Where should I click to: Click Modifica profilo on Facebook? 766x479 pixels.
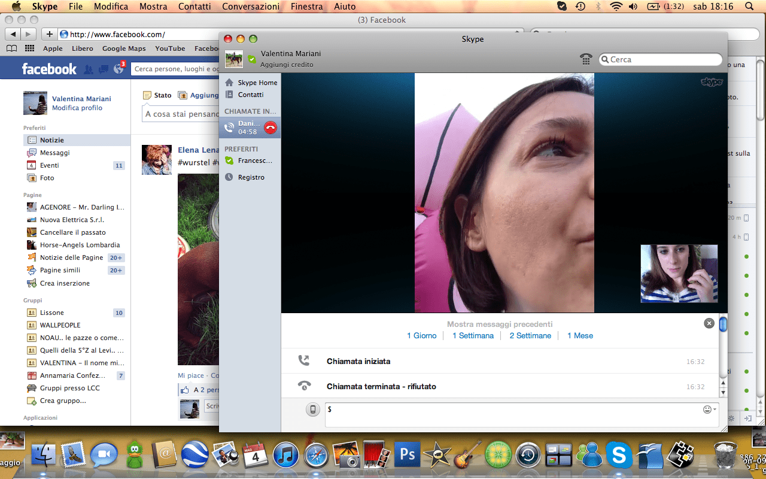(77, 108)
